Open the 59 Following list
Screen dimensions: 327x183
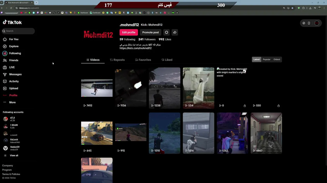[x=127, y=39]
